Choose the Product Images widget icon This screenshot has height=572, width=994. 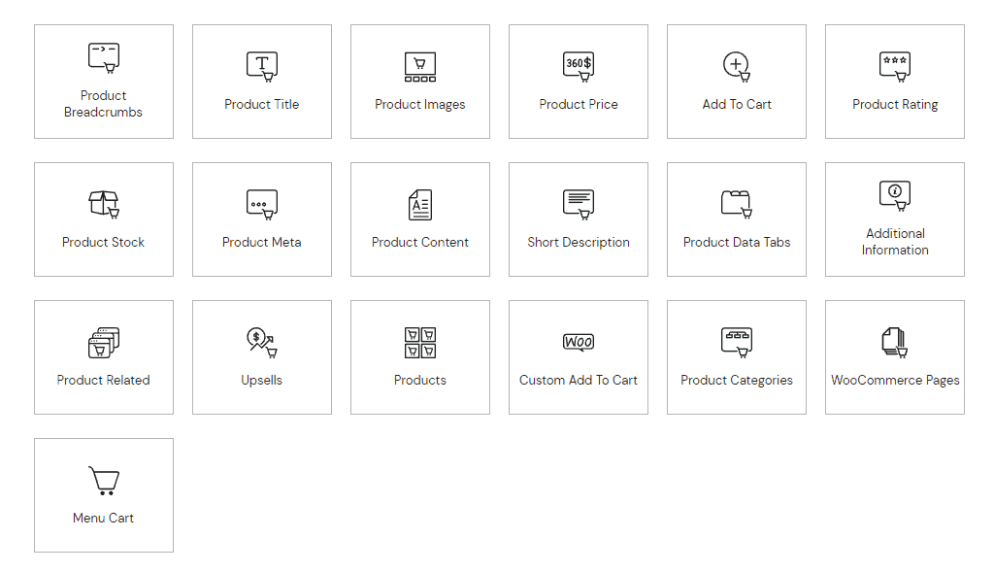420,67
